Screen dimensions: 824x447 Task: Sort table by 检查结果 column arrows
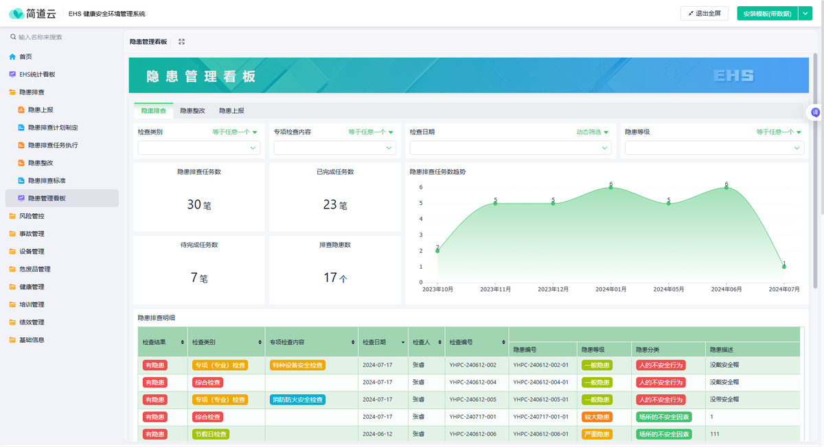pyautogui.click(x=182, y=342)
